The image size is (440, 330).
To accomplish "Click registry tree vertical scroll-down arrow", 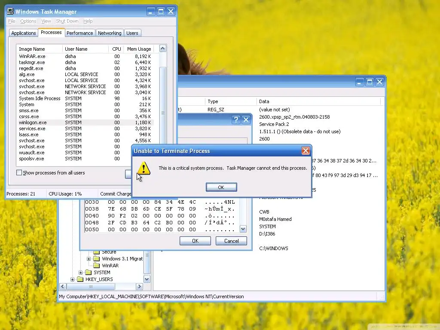I will tap(147, 279).
